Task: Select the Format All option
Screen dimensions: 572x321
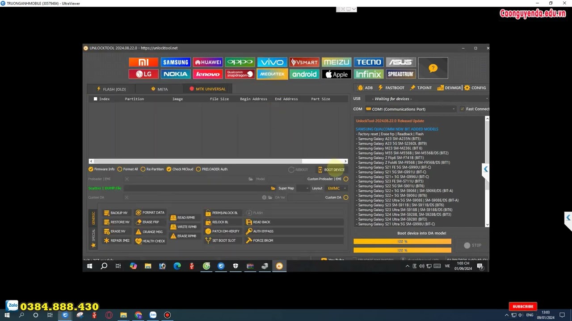Action: 127,169
